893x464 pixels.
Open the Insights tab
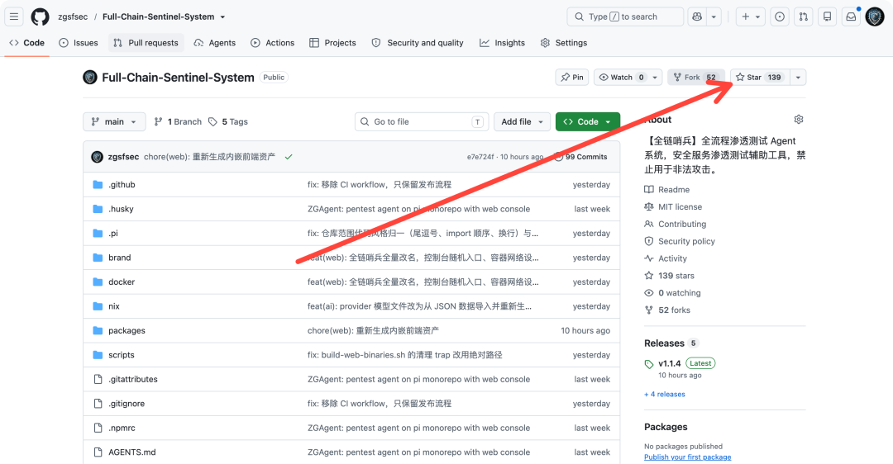pyautogui.click(x=503, y=43)
